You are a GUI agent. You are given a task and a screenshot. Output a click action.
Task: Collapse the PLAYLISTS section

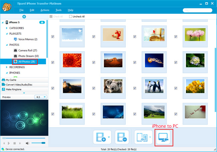(7, 34)
